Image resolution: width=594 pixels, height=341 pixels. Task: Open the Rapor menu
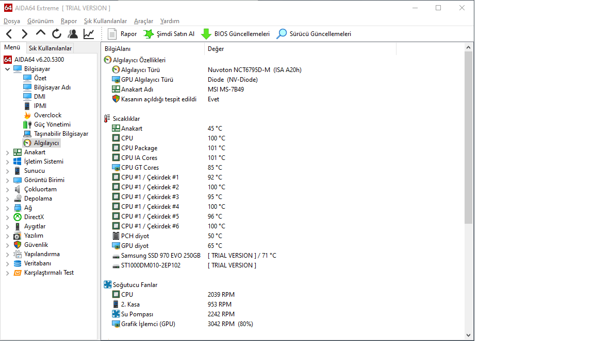pos(69,21)
